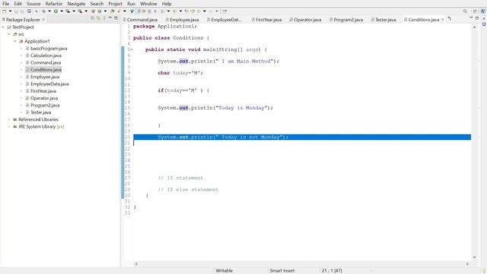Image resolution: width=487 pixels, height=274 pixels.
Task: Open the Coverage dropdown arrow
Action: [74, 11]
